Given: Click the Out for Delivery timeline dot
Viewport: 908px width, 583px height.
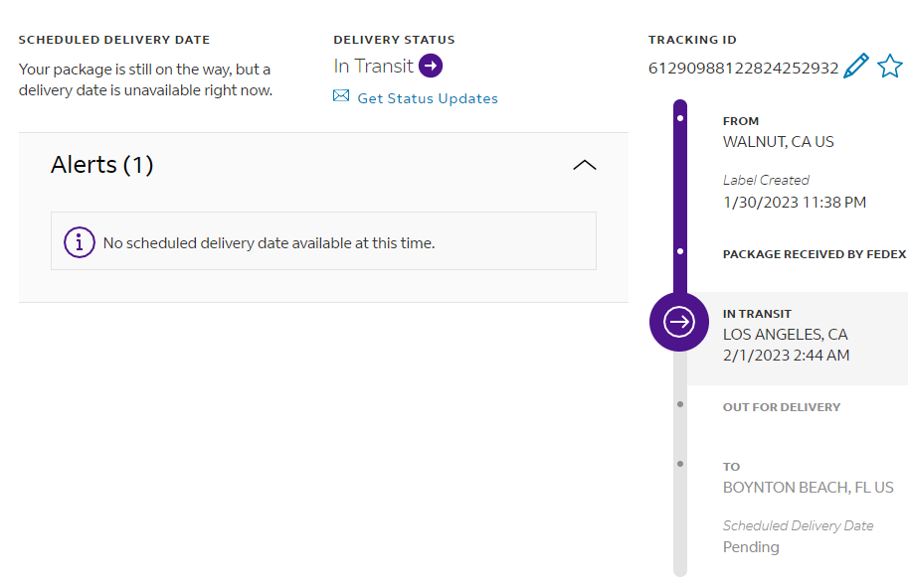Looking at the screenshot, I should [x=679, y=404].
